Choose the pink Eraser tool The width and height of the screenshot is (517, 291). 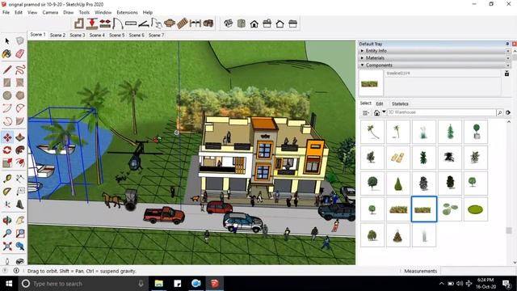pos(19,53)
